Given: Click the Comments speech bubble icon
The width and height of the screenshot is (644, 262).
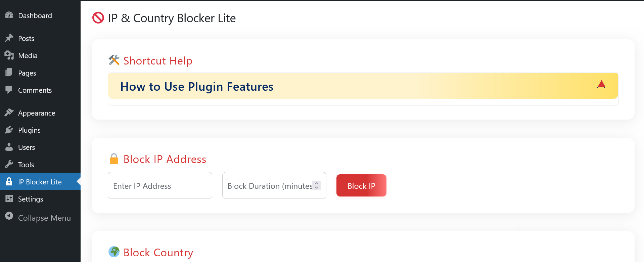Looking at the screenshot, I should (x=9, y=90).
